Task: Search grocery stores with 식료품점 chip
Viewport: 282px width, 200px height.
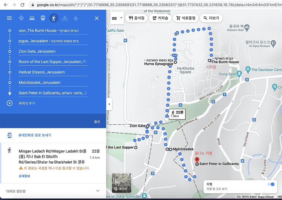Action: (186, 18)
